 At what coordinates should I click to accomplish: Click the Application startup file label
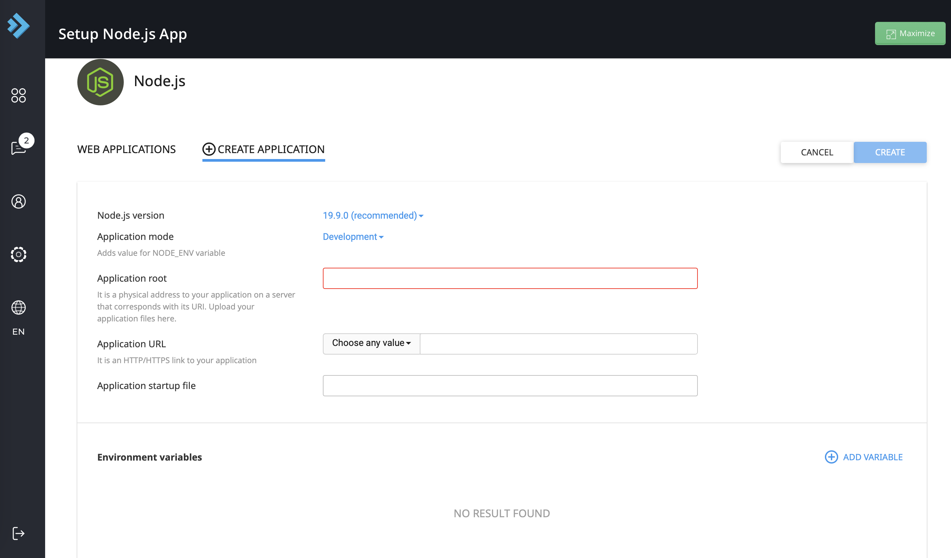coord(146,385)
